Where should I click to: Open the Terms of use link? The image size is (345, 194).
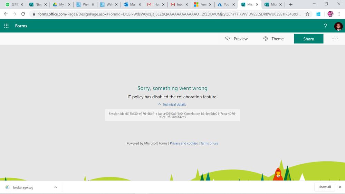point(209,143)
